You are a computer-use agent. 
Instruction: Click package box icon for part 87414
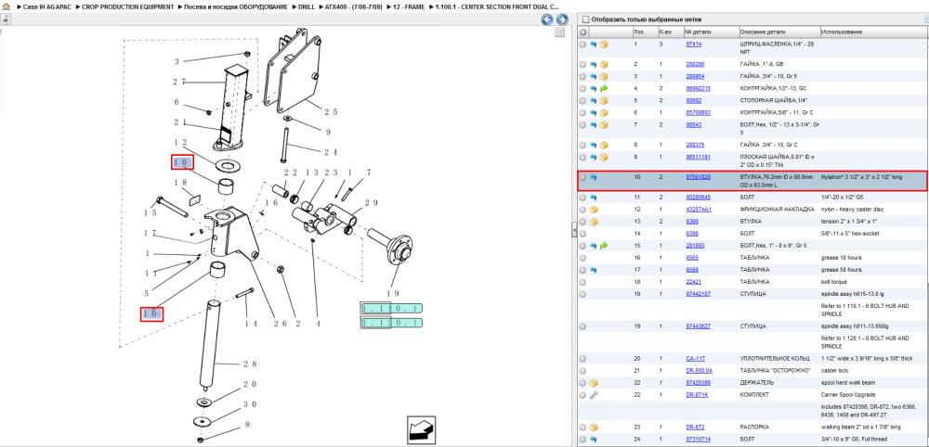click(604, 45)
